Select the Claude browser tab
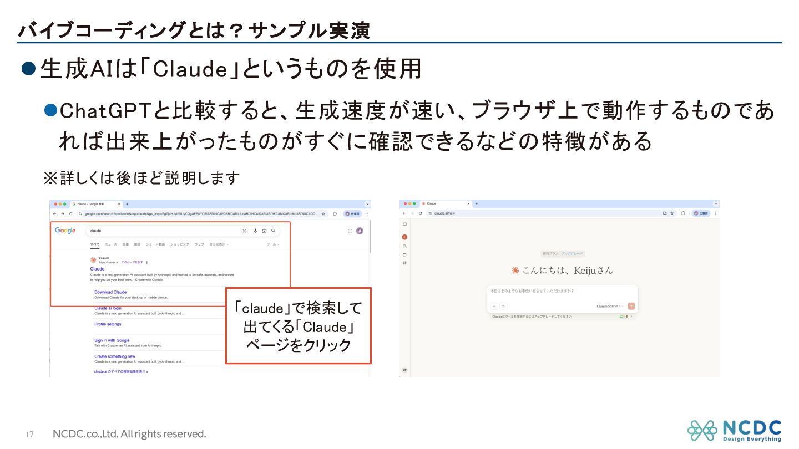The height and width of the screenshot is (449, 799). coord(445,203)
